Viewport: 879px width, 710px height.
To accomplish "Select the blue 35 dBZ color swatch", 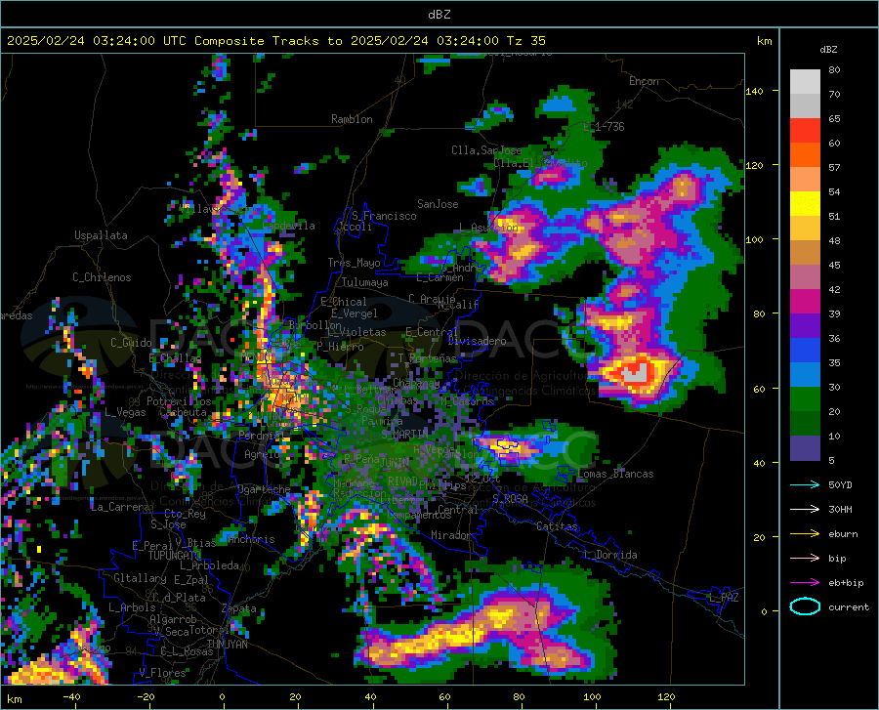I will coord(805,351).
